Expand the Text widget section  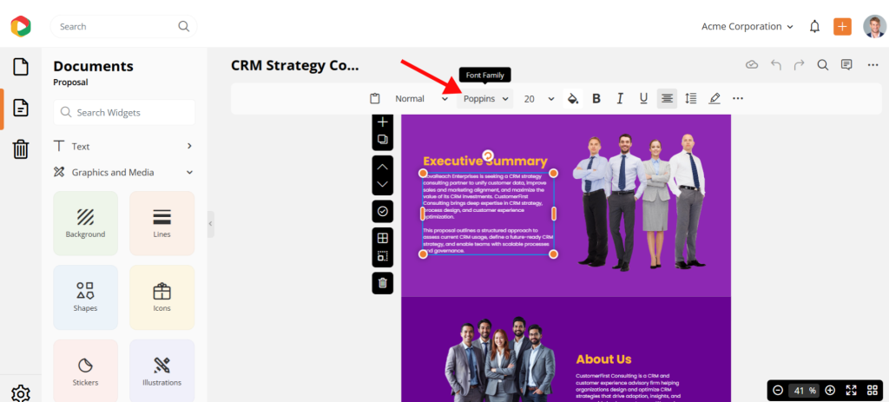point(123,146)
